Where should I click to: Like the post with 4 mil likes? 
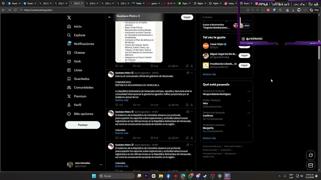(154, 105)
